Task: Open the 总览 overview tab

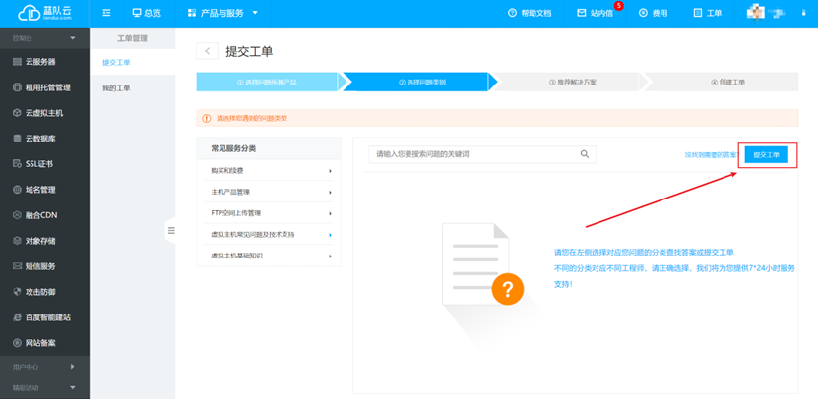Action: coord(146,13)
